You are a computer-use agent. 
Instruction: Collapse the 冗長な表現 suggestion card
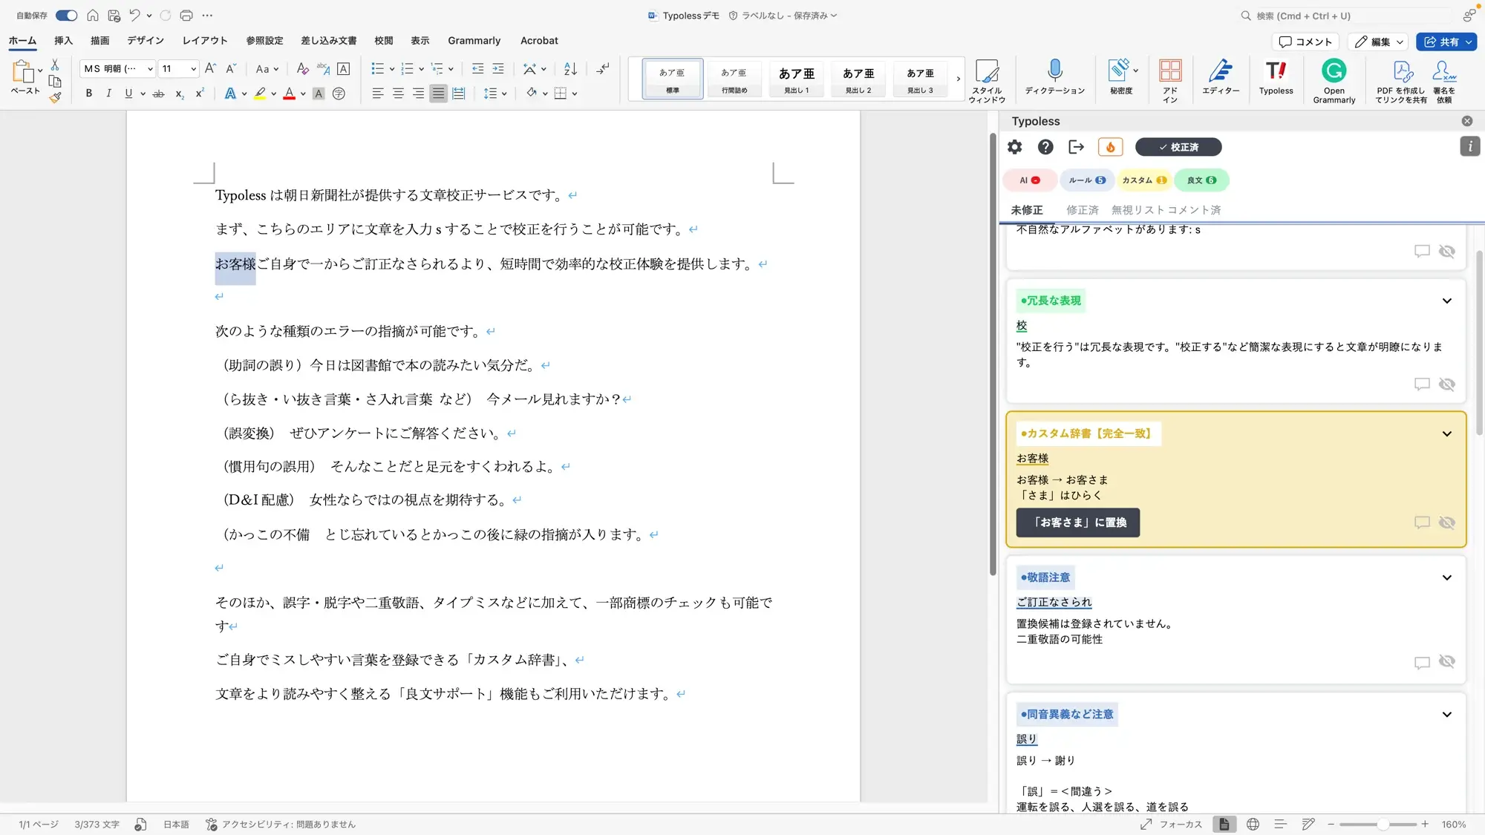[x=1446, y=301]
